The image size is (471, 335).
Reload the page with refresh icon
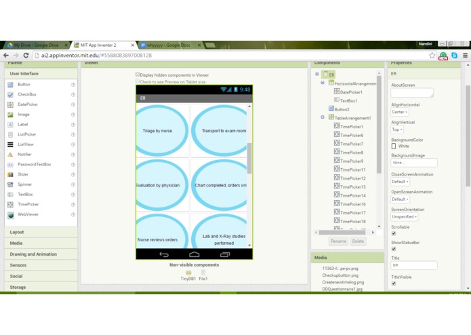point(26,56)
